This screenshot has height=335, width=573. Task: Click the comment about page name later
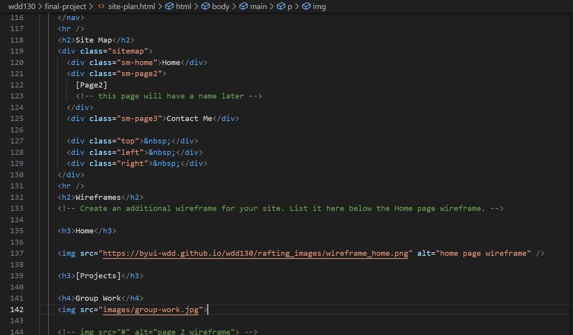click(169, 96)
